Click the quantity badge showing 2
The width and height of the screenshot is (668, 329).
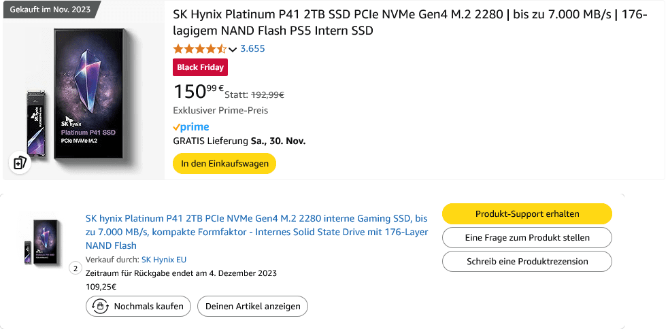(76, 268)
